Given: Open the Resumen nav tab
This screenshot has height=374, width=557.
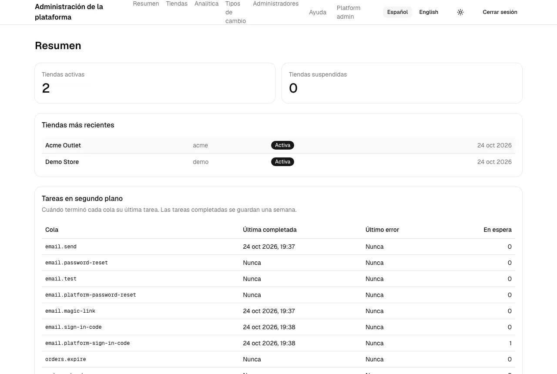Looking at the screenshot, I should pyautogui.click(x=146, y=3).
